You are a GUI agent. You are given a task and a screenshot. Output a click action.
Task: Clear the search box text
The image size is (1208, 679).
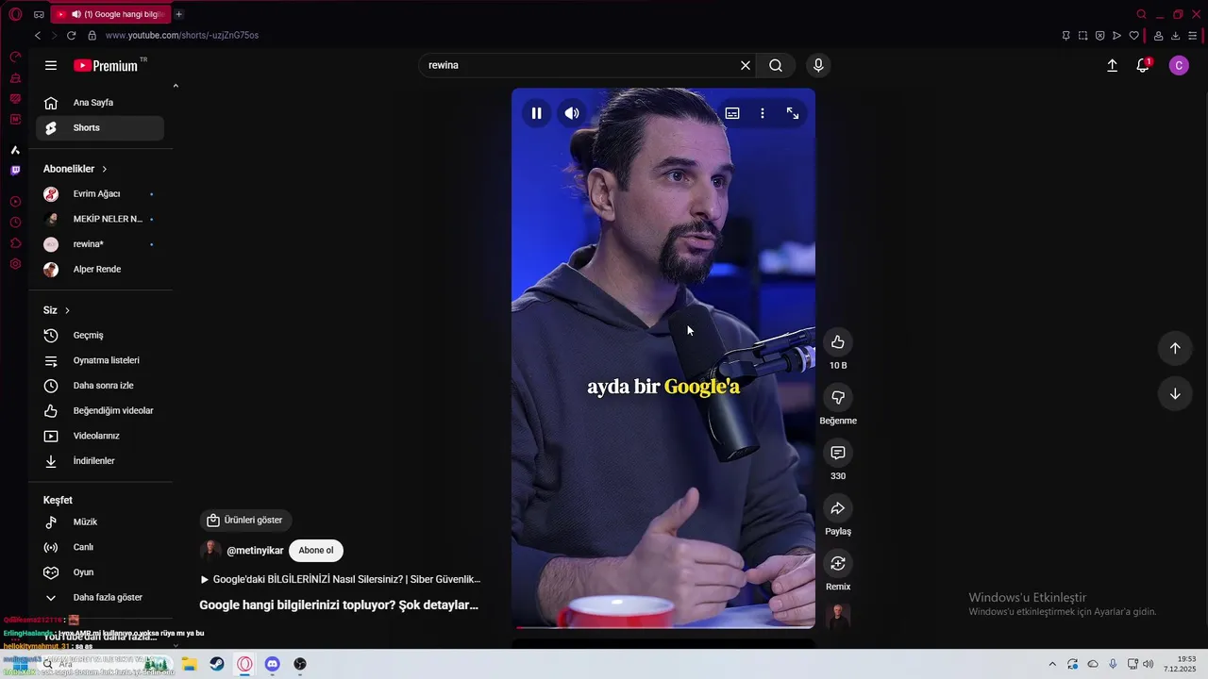(746, 65)
